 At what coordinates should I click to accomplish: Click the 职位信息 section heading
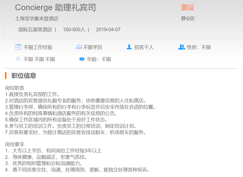(x=24, y=75)
